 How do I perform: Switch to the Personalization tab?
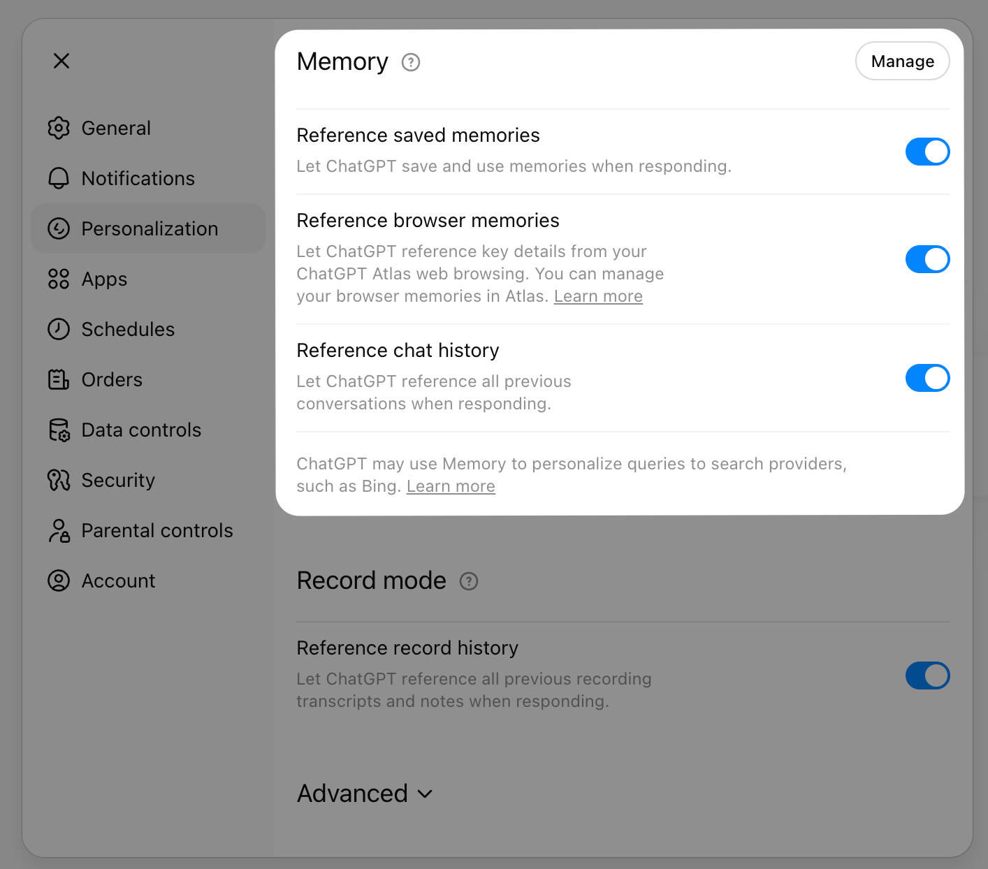pos(150,228)
